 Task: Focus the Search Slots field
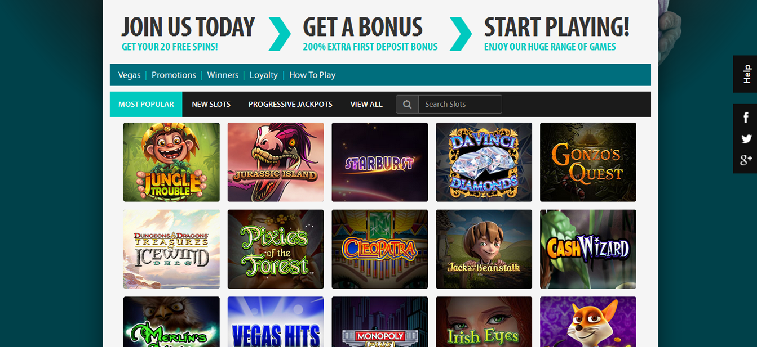(x=460, y=104)
